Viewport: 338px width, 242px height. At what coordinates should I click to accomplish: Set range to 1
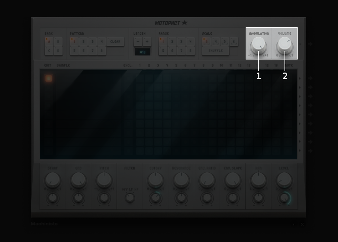point(163,41)
